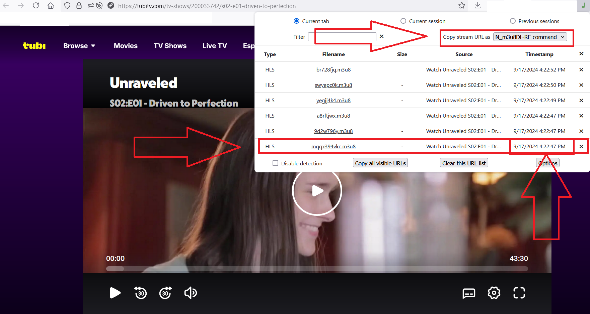Screen dimensions: 590x314
Task: Click the browser address bar URL
Action: click(207, 6)
